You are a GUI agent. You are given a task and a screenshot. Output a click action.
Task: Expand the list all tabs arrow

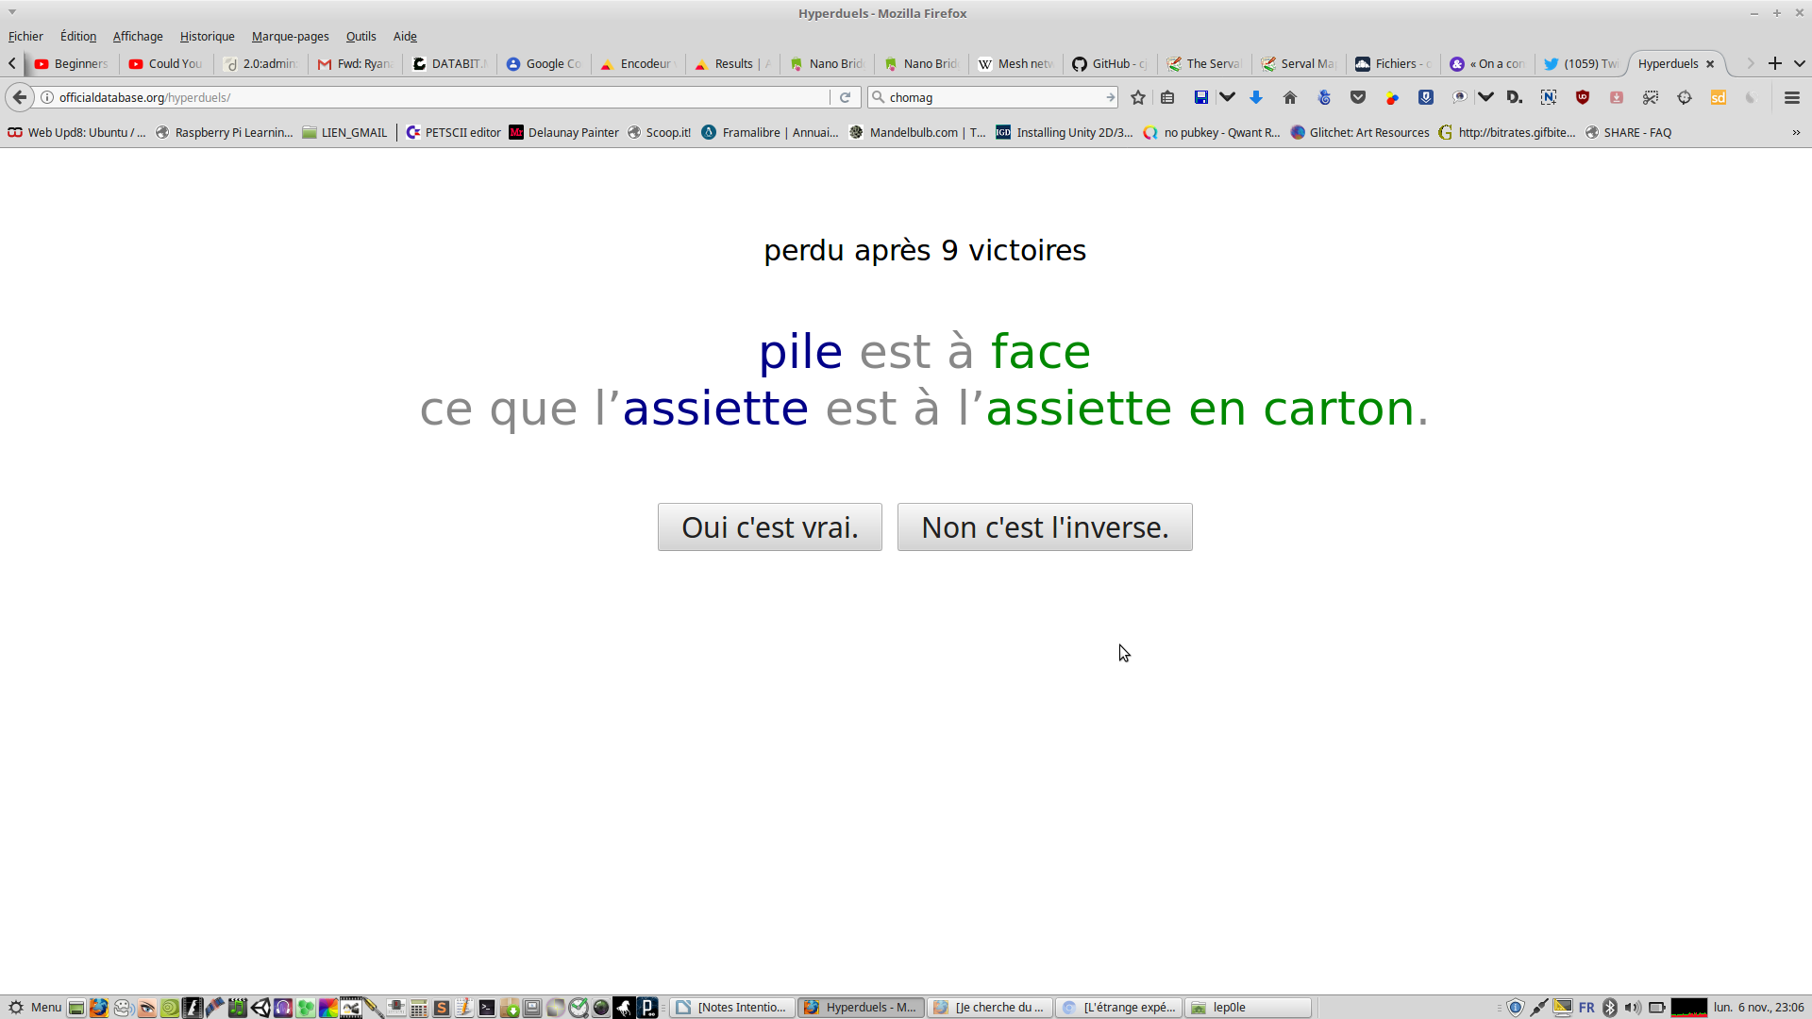[x=1800, y=63]
